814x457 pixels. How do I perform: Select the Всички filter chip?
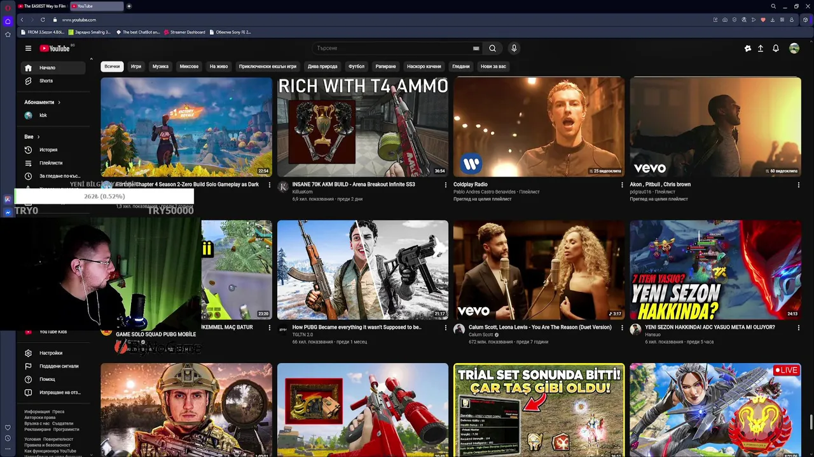tap(112, 66)
